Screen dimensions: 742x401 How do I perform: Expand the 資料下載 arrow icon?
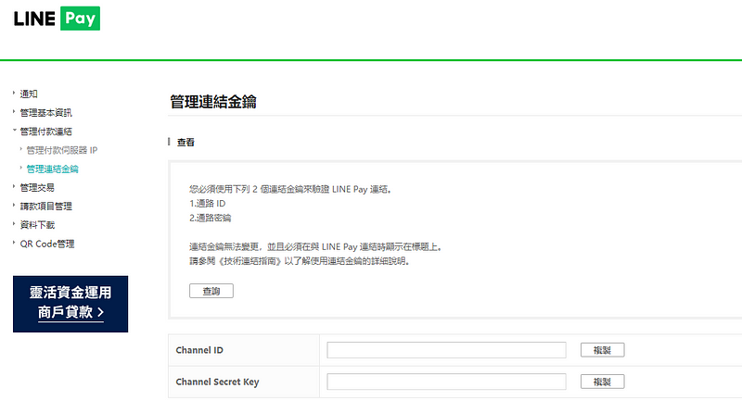(14, 225)
